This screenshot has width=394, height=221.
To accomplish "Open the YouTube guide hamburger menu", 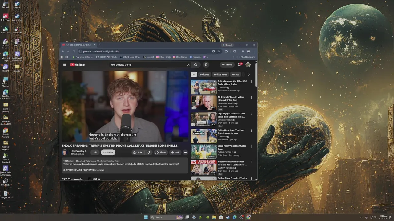I will 65,65.
